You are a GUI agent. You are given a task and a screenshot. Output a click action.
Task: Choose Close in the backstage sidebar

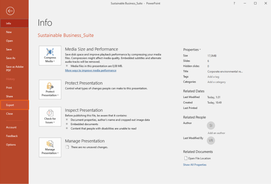14,113
